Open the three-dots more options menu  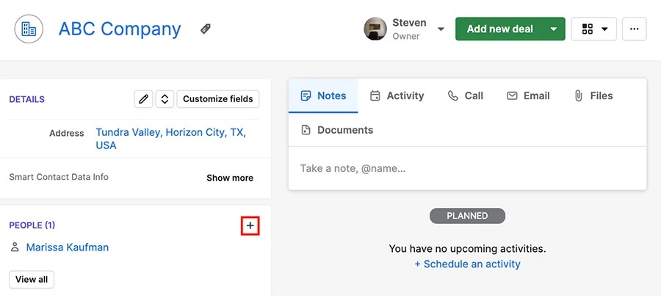(634, 29)
